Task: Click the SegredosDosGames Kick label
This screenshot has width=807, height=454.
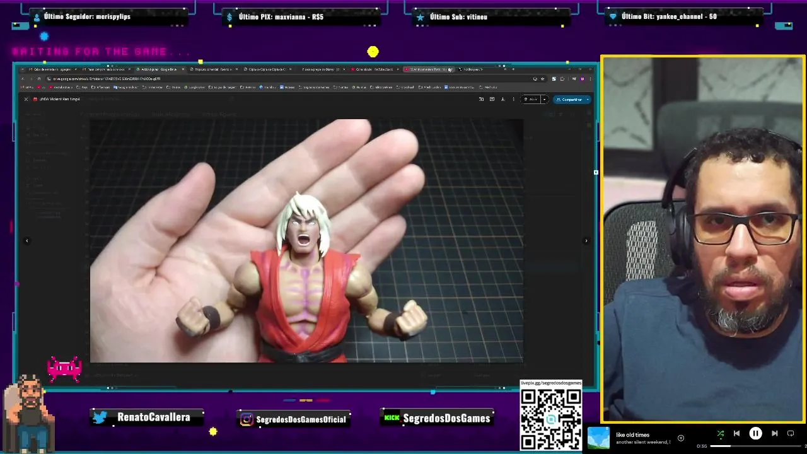Action: pos(436,418)
